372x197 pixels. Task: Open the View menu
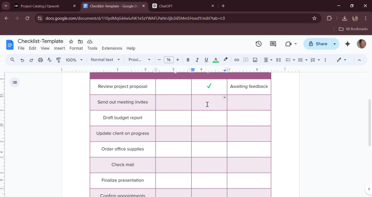click(45, 48)
